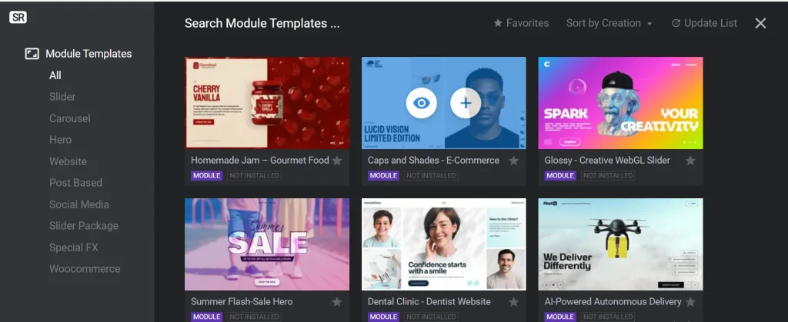Click the Module Templates icon in the sidebar

click(32, 54)
